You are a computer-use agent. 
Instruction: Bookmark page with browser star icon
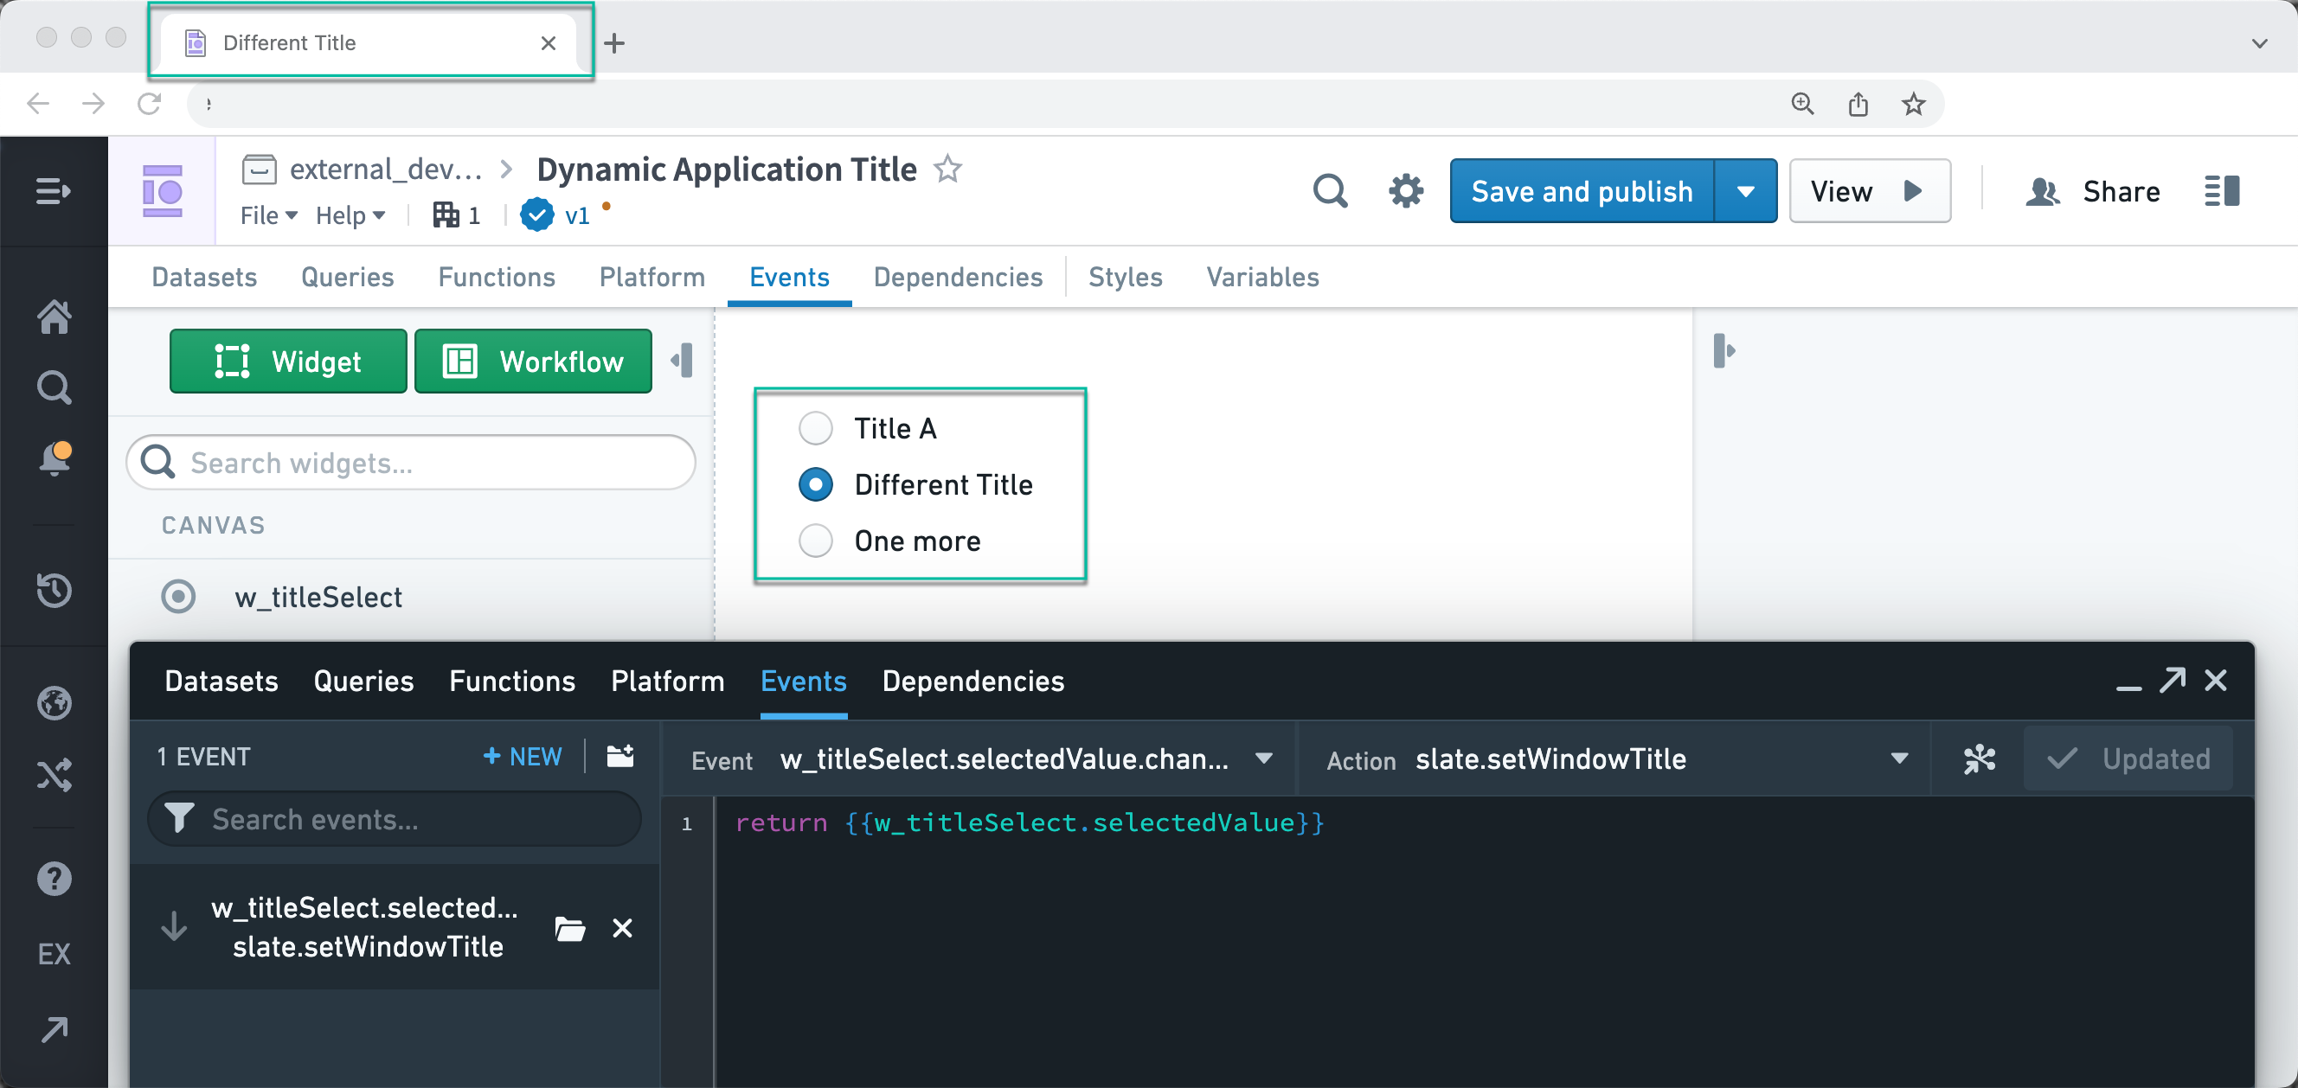point(1914,104)
